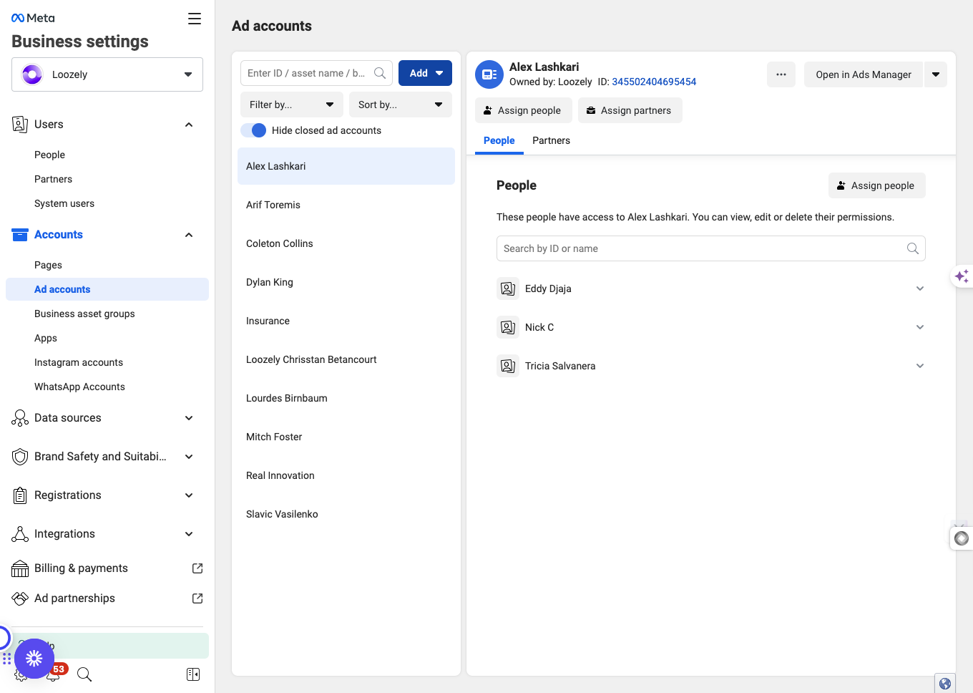Click Eddy Djaja's person icon
This screenshot has width=973, height=693.
pyautogui.click(x=508, y=289)
